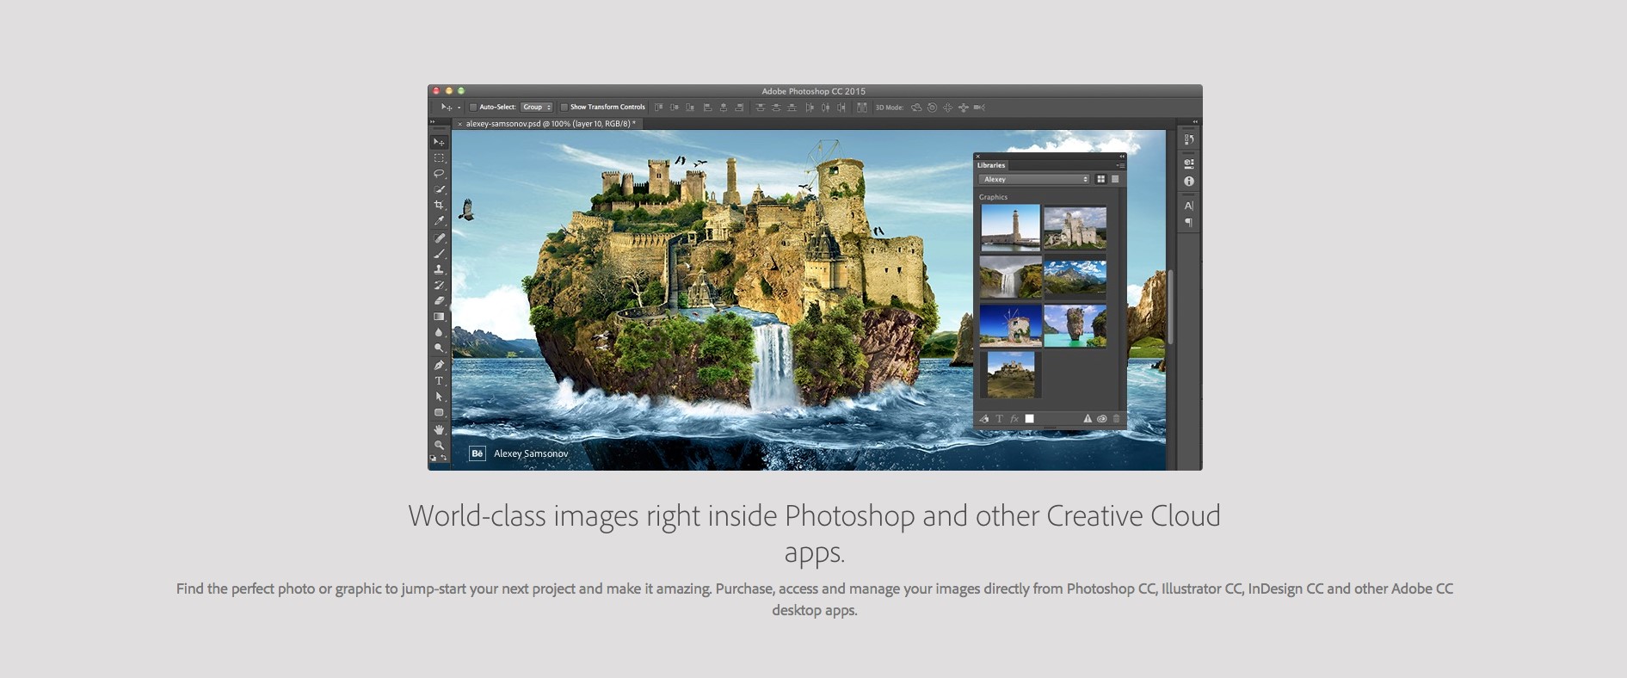
Task: Click 3D Mode rotate object icon
Action: click(916, 108)
